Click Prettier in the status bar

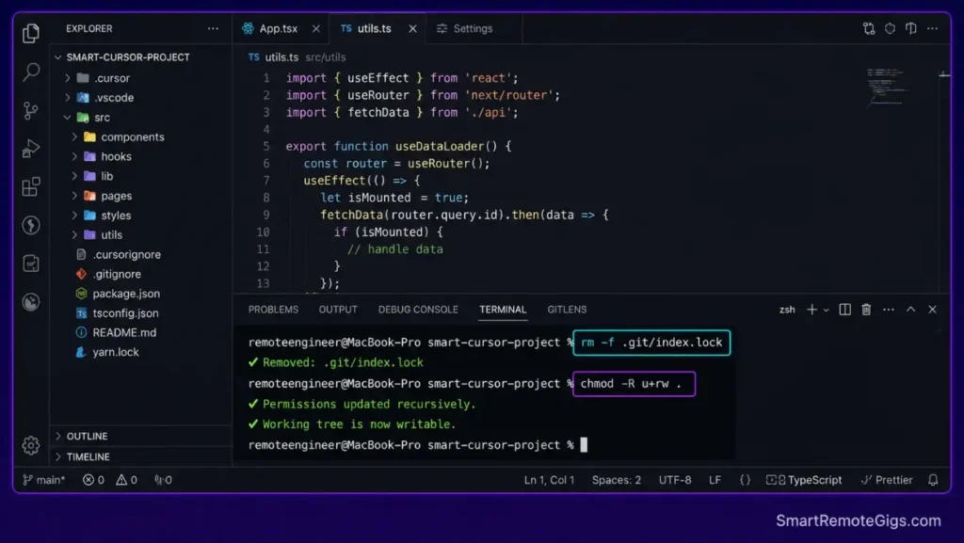pos(887,480)
